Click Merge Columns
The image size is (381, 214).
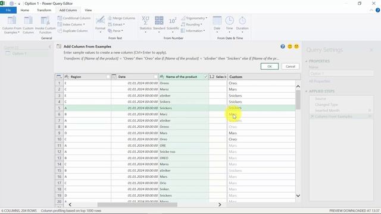click(x=121, y=18)
